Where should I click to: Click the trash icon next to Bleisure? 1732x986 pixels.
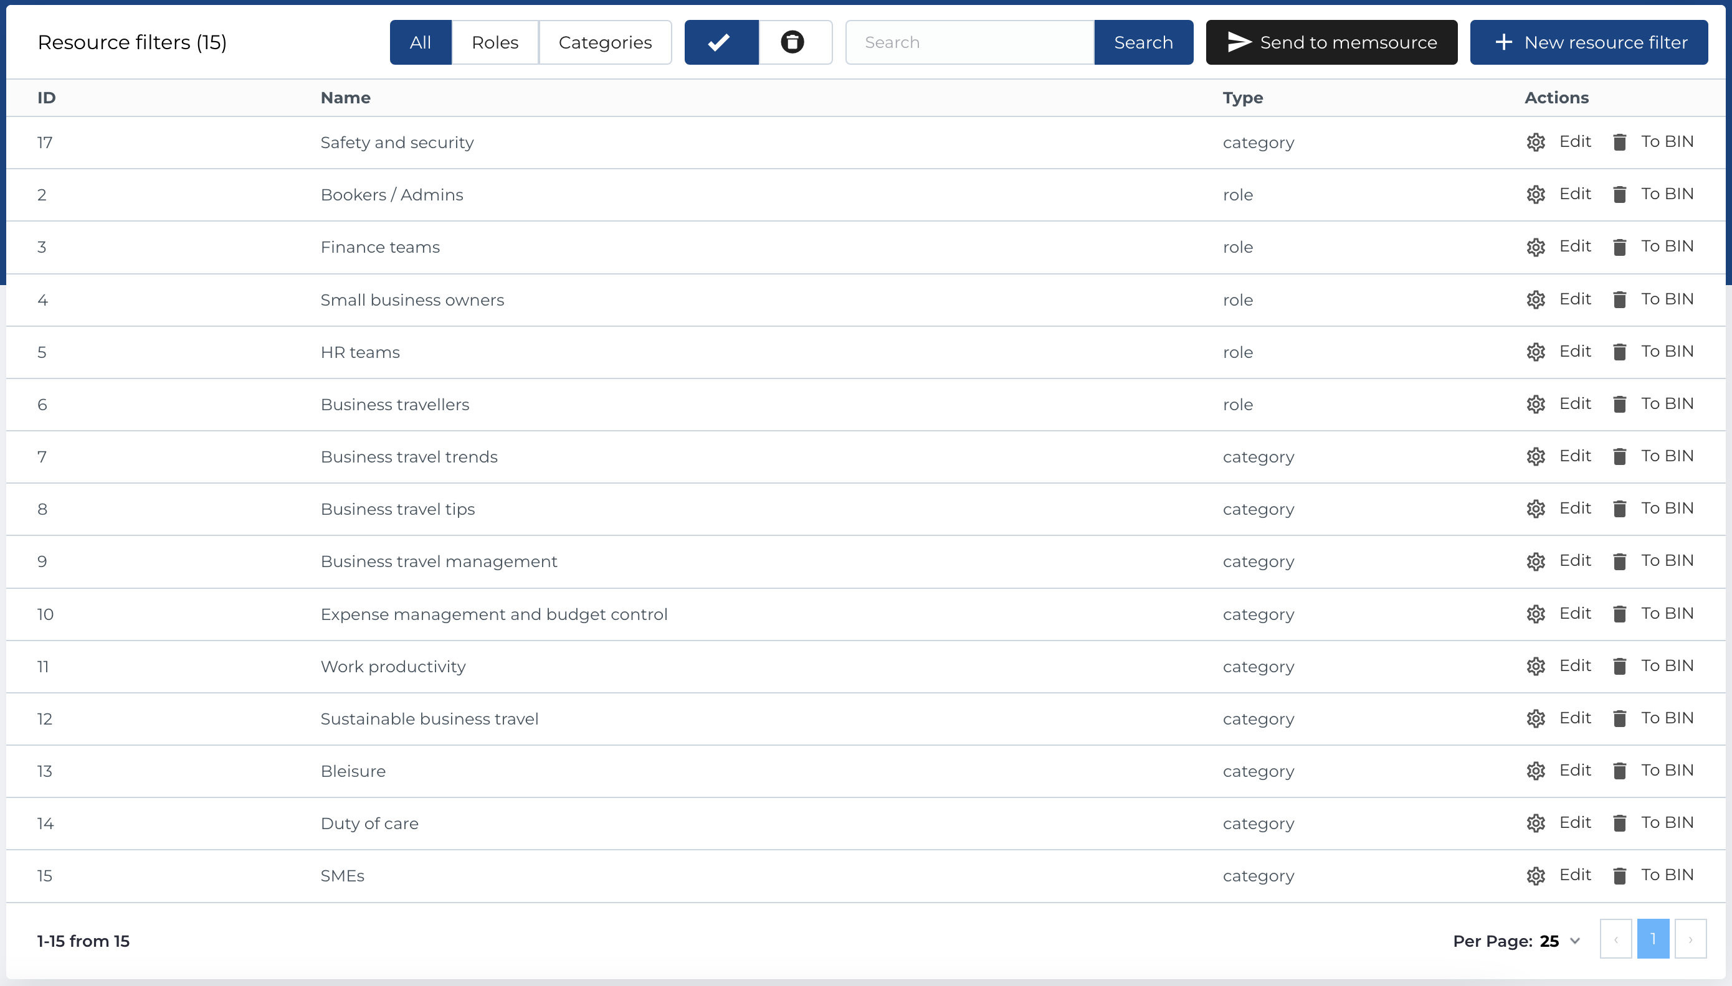coord(1620,771)
